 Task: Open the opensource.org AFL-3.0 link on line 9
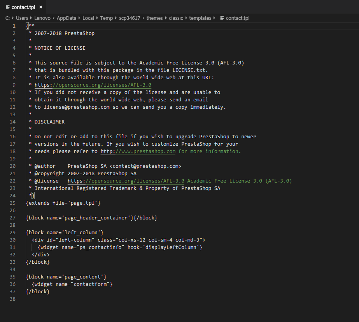(93, 85)
